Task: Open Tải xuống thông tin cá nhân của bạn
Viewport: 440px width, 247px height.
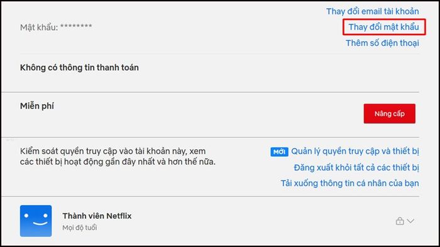Action: tap(349, 183)
